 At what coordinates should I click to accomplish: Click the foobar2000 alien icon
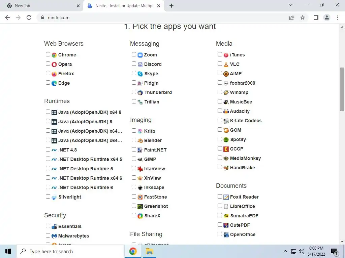click(226, 83)
